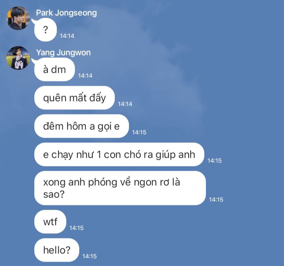The image size is (284, 266).
Task: Tap the timestamp beside 'wtf'
Action: [x=77, y=228]
